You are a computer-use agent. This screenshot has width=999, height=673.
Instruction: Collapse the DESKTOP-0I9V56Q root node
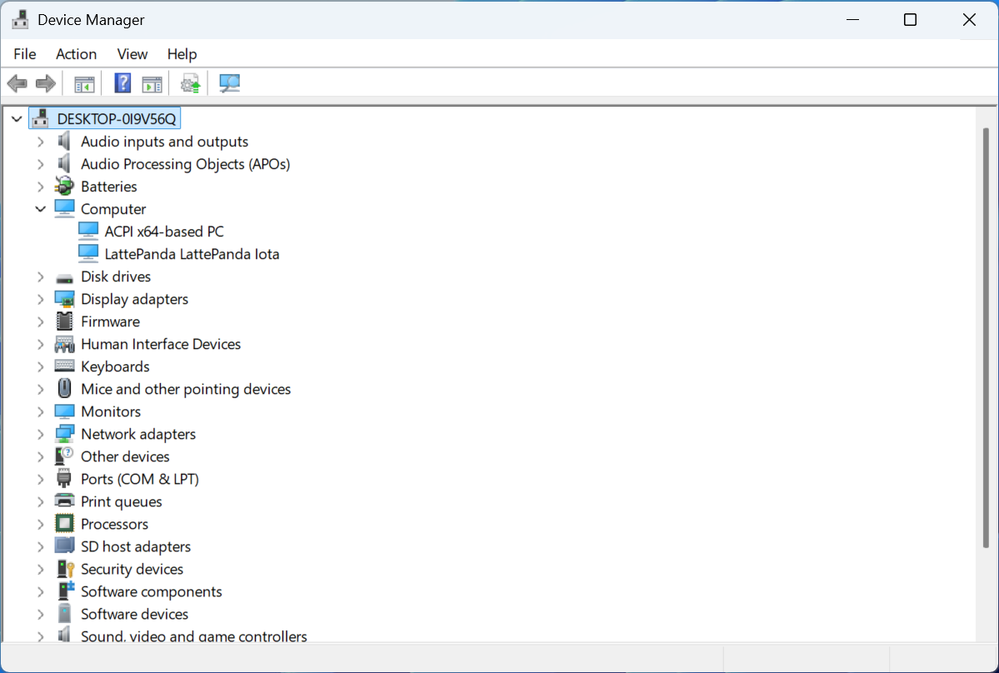tap(16, 119)
